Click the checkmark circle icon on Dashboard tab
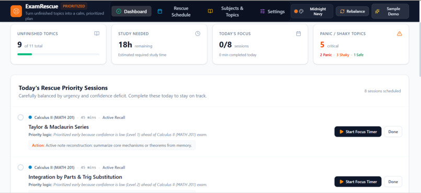This screenshot has width=421, height=193. 119,11
